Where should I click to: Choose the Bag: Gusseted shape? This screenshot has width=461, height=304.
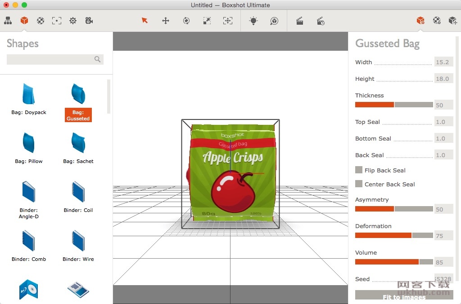(x=78, y=102)
